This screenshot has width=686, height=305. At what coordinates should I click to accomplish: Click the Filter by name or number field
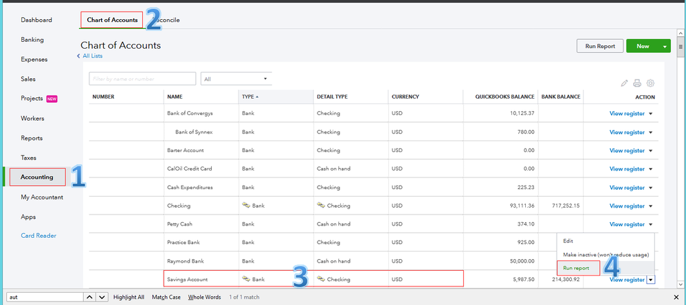[x=142, y=79]
